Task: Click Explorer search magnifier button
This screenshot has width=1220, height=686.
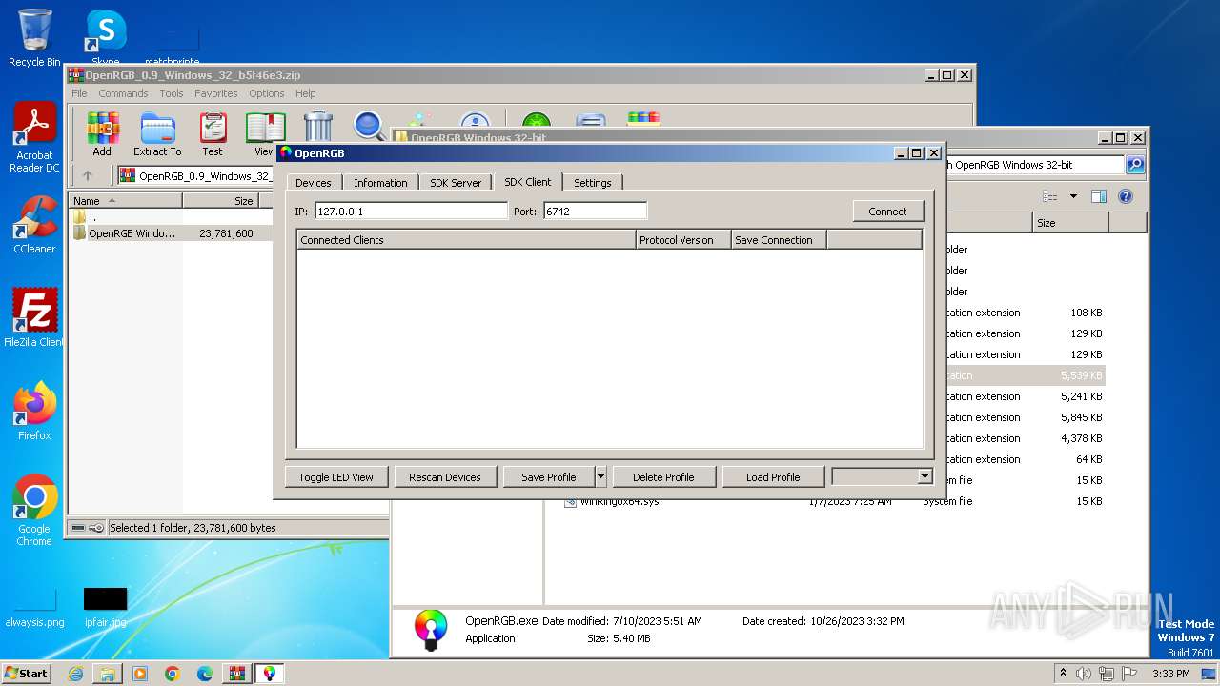Action: click(x=1135, y=165)
